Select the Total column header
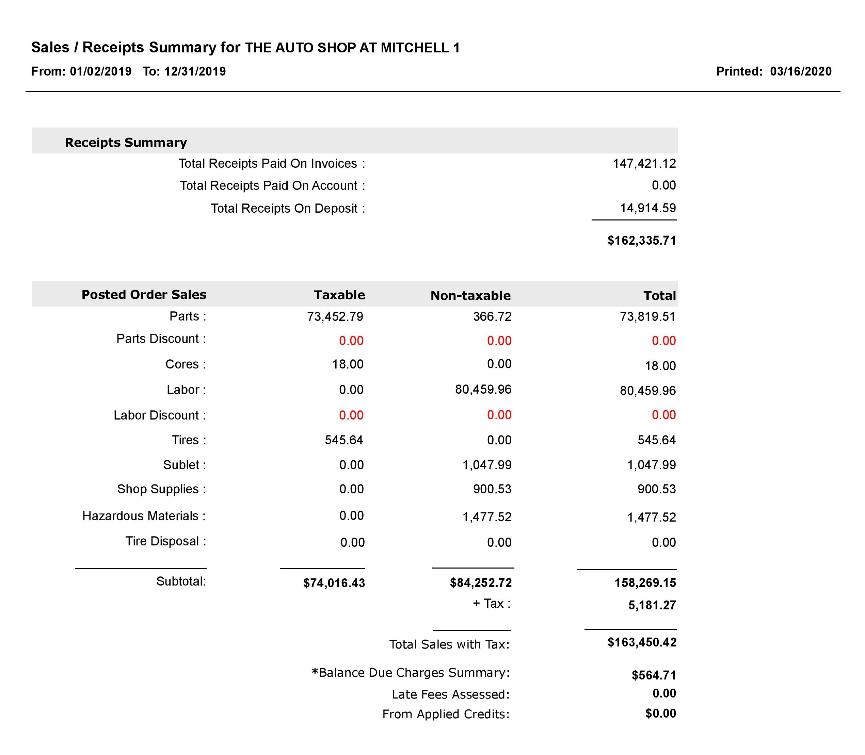The width and height of the screenshot is (865, 755). (x=660, y=295)
